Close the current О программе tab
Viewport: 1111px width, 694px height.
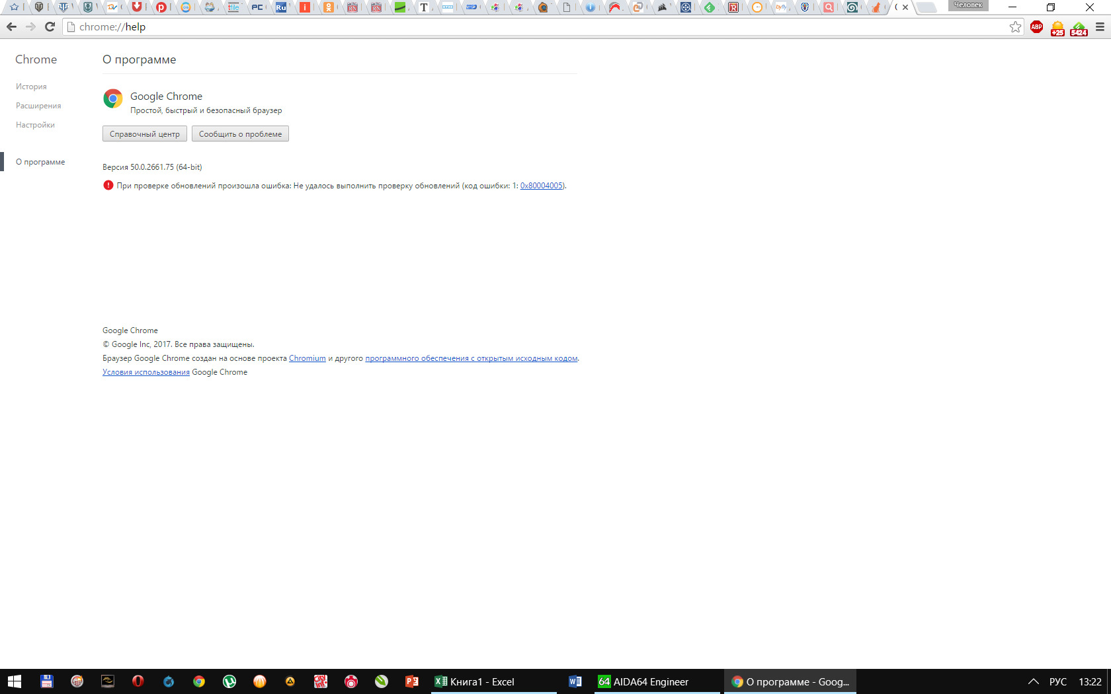pos(905,7)
